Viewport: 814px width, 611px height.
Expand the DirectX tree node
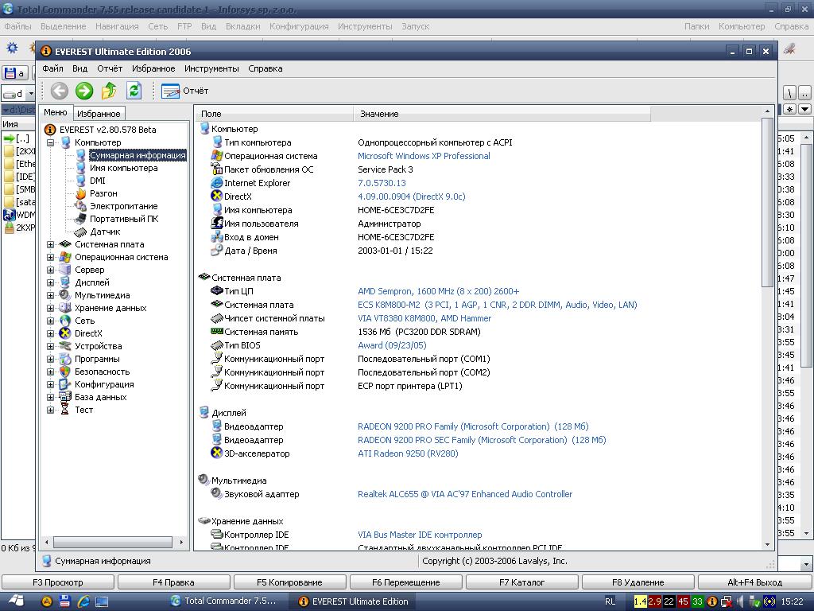click(x=51, y=333)
